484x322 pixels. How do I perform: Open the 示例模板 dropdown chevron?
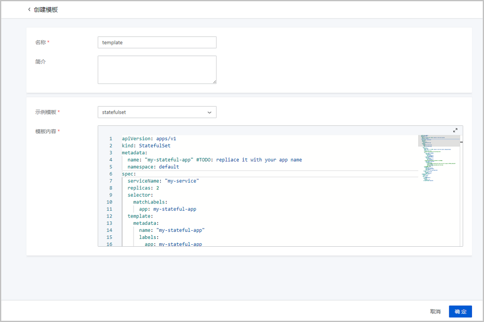[209, 113]
